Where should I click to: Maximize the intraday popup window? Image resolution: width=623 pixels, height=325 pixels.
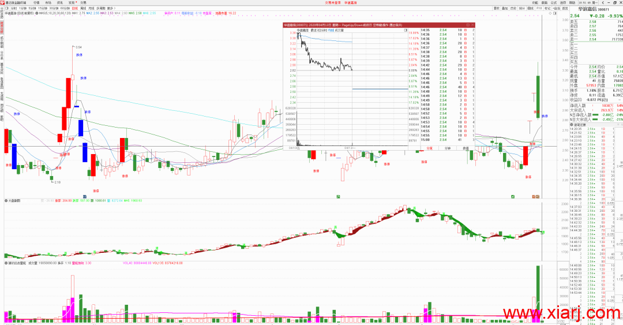468,25
